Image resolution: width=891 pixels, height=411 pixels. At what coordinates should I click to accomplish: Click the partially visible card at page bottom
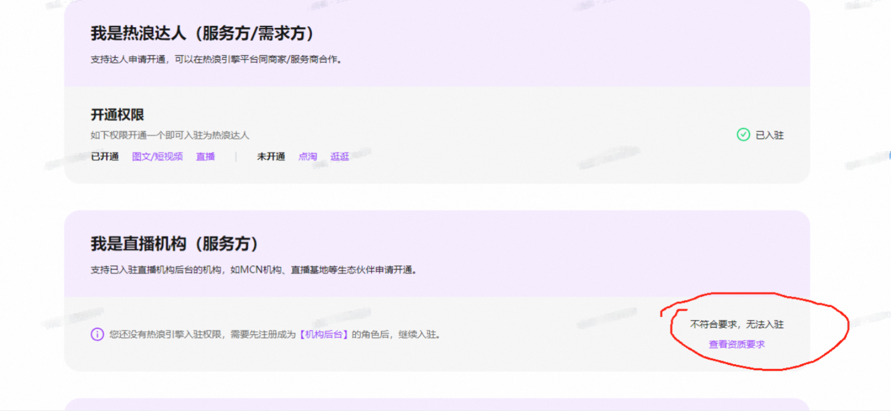click(437, 404)
